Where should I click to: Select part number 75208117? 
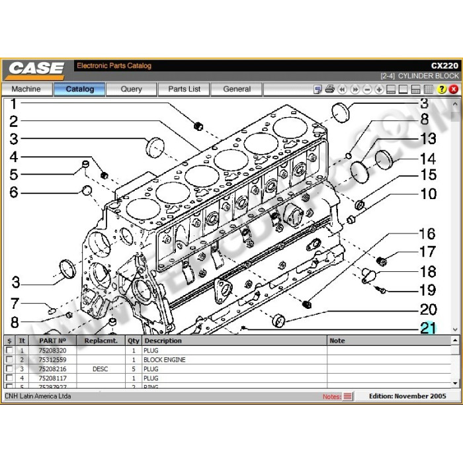(x=52, y=378)
